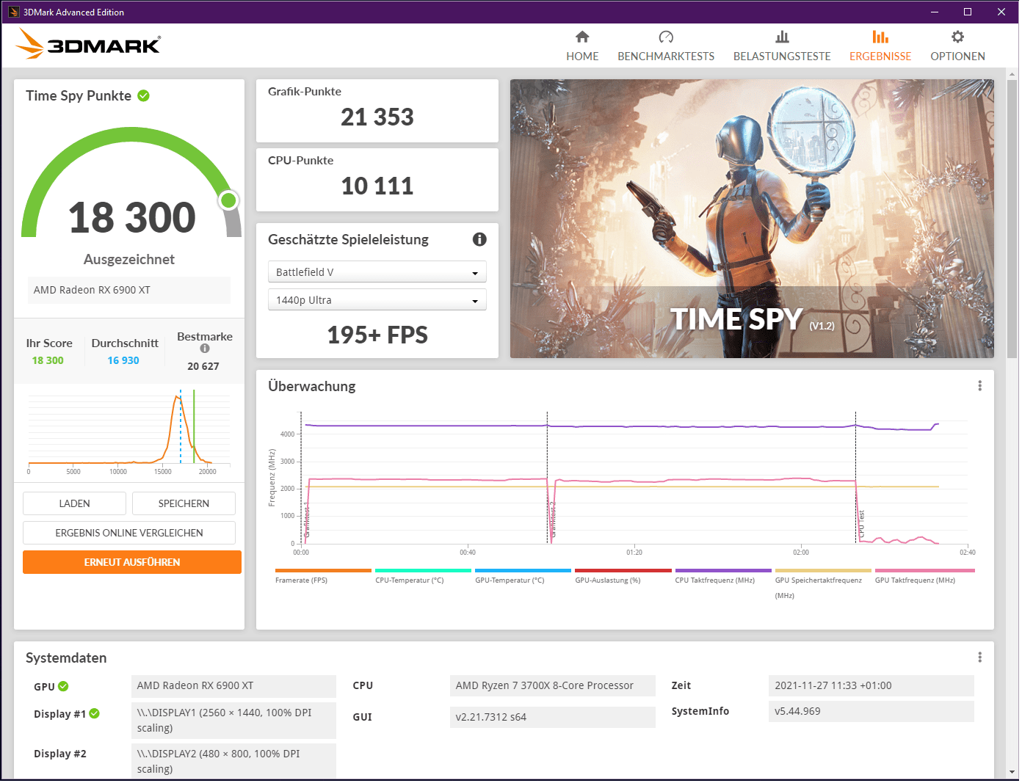1022x783 pixels.
Task: Click the Benchmarktests gauge icon
Action: [x=666, y=37]
